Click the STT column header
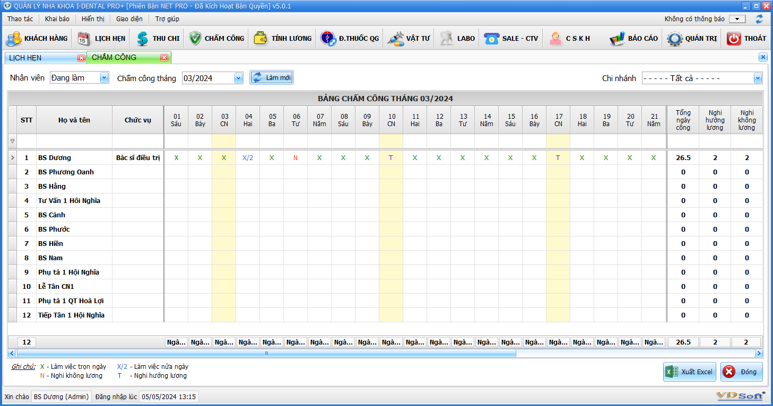Screen dimensions: 773x406 pyautogui.click(x=27, y=120)
